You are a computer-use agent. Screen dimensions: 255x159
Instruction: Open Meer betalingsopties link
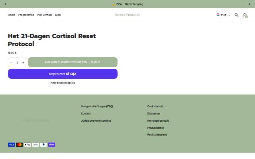tap(63, 83)
